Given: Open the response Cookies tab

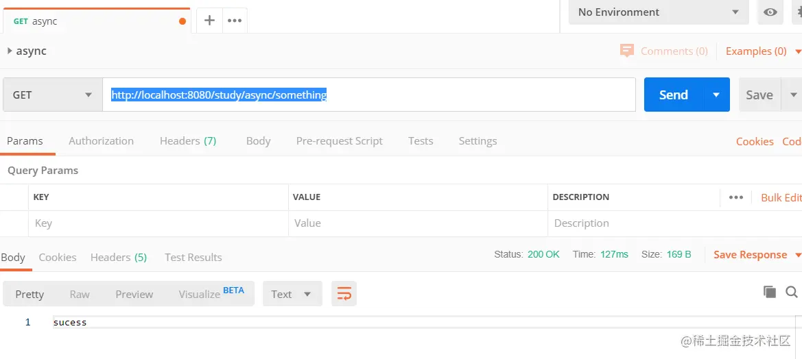Looking at the screenshot, I should tap(58, 258).
